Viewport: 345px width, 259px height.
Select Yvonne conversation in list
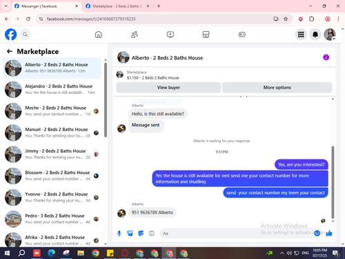pyautogui.click(x=52, y=198)
